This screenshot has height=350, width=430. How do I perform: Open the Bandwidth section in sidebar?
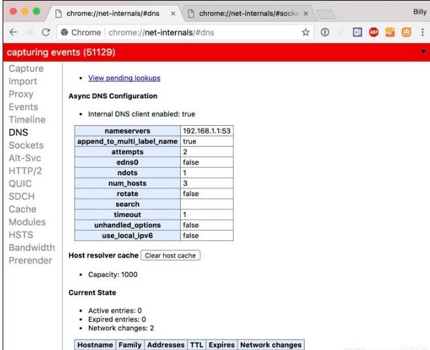coord(32,248)
